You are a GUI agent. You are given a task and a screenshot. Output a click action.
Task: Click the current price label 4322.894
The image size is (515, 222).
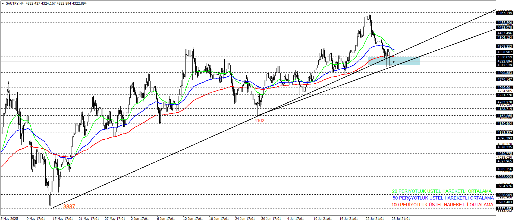505,61
